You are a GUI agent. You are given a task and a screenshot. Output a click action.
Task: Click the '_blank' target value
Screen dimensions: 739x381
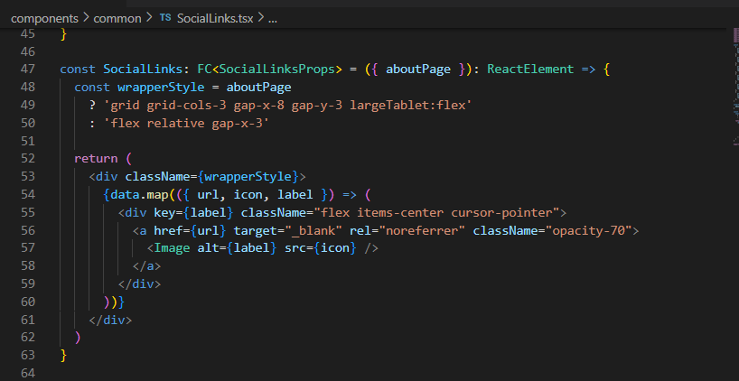(x=313, y=230)
